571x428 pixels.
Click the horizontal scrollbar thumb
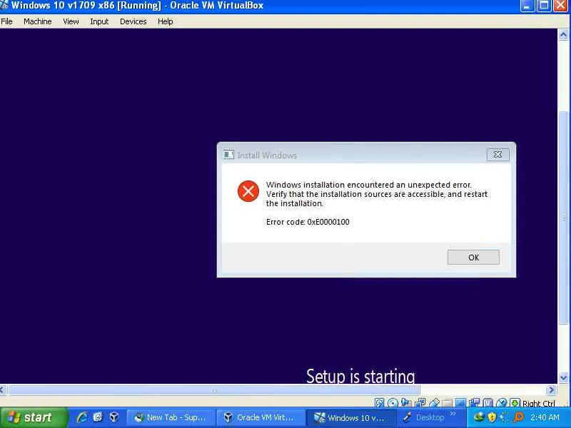[213, 390]
